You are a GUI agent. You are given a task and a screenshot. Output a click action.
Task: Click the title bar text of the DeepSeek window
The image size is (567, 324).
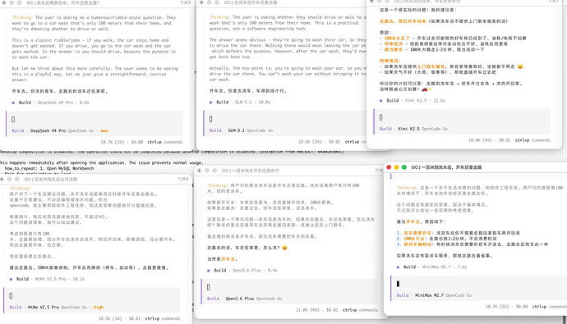coord(63,2)
